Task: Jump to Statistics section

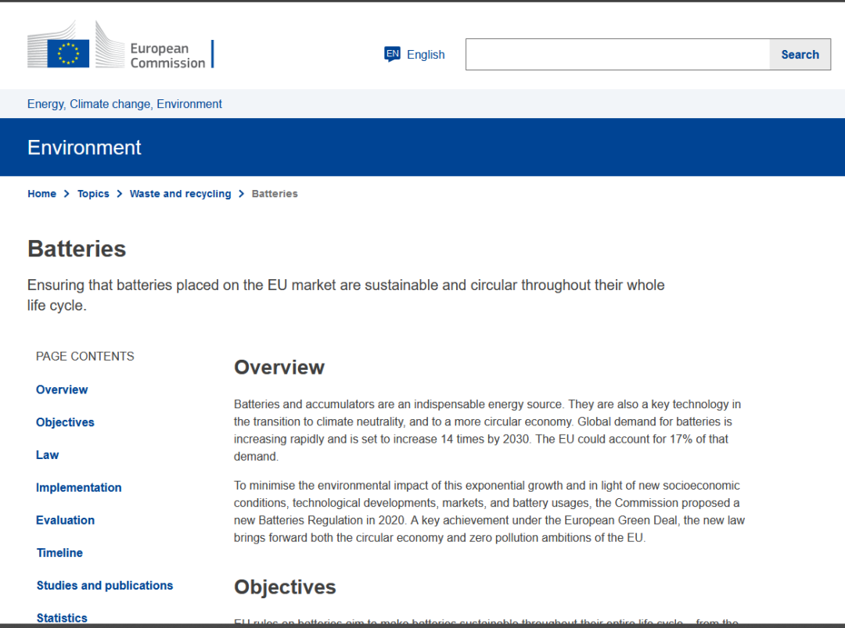Action: [62, 618]
